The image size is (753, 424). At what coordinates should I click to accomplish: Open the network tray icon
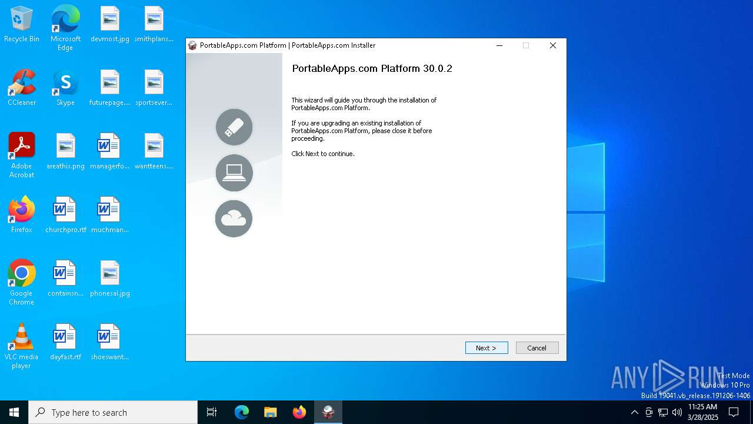point(663,412)
